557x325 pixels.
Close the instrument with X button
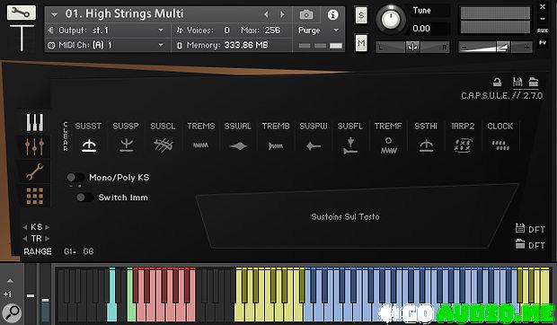point(543,6)
